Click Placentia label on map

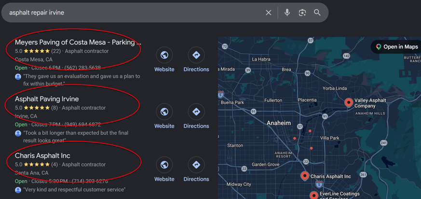tap(307, 100)
